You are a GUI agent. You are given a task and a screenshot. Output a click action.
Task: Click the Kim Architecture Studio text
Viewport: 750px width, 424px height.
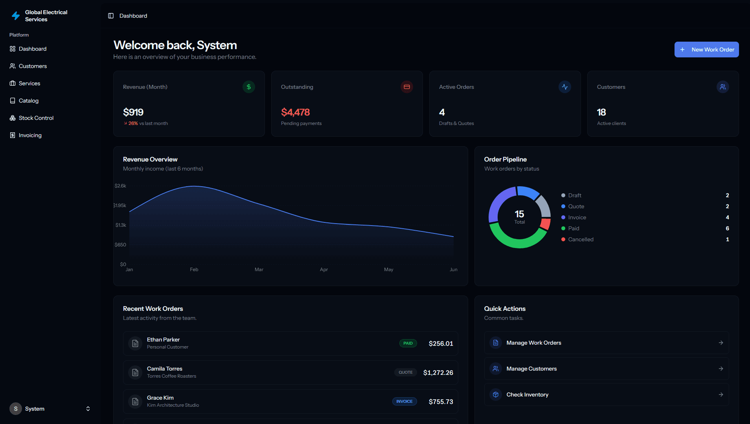tap(173, 405)
